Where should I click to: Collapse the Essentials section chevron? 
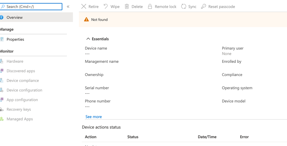coord(88,39)
